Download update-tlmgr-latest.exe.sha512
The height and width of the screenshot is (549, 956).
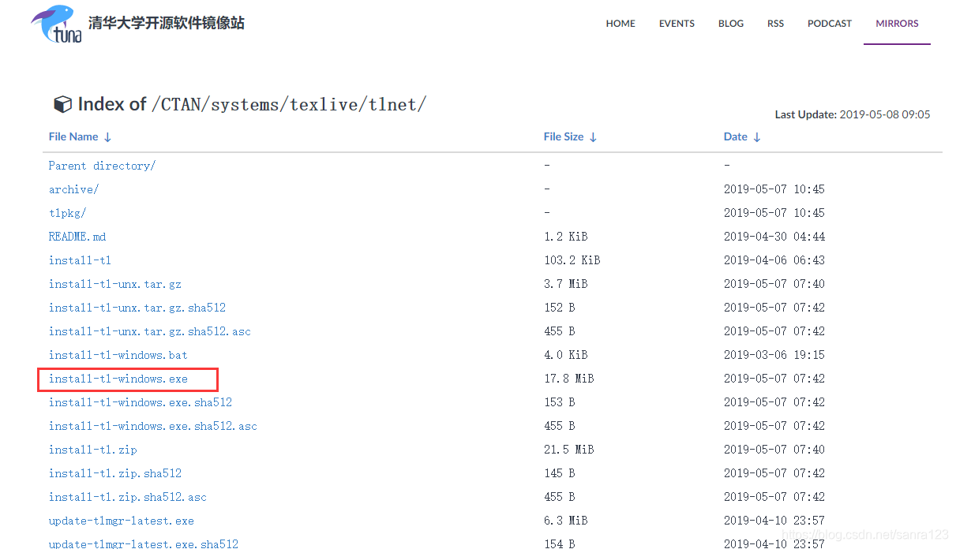click(143, 543)
